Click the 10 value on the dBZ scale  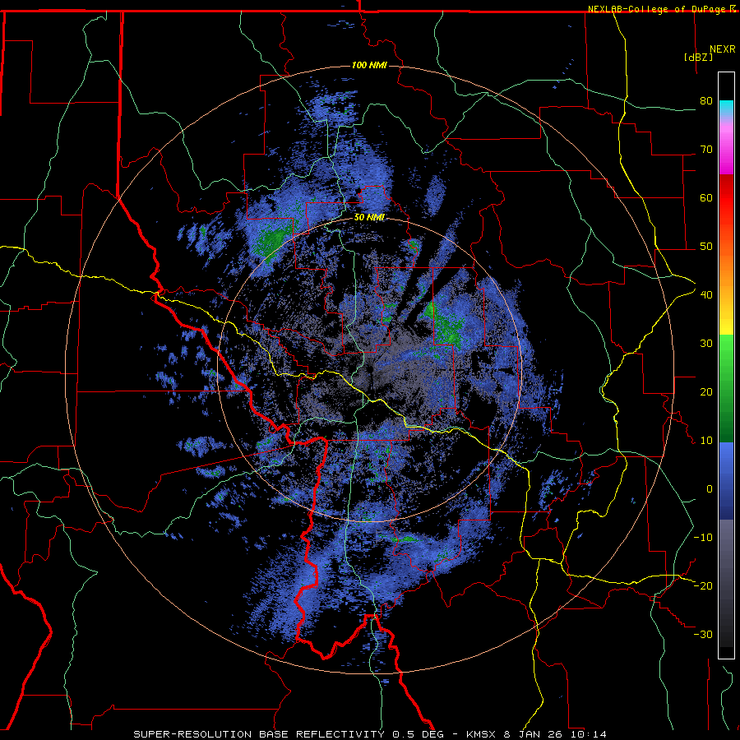706,441
